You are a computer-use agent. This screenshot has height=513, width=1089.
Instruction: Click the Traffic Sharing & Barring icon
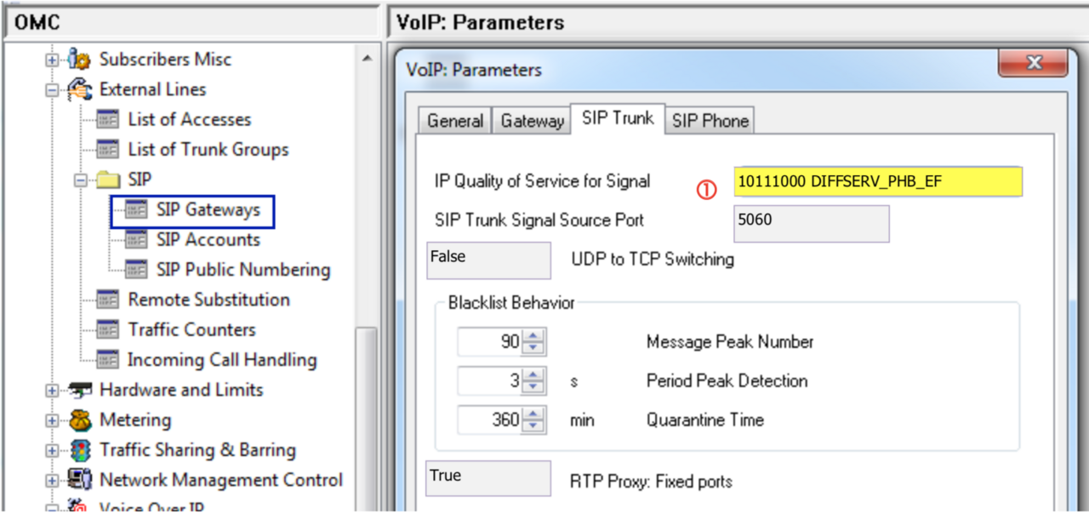pos(79,451)
